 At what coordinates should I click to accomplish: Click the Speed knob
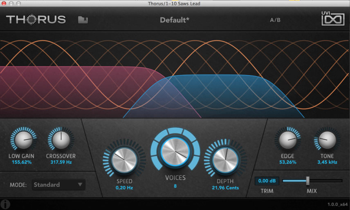pos(124,160)
